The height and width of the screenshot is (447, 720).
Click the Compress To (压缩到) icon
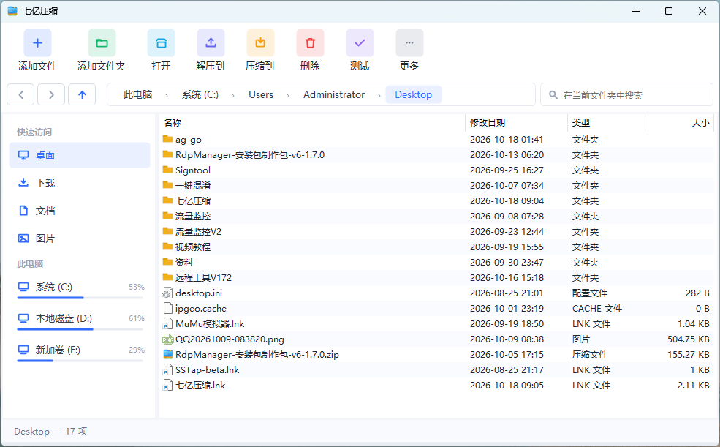point(260,43)
